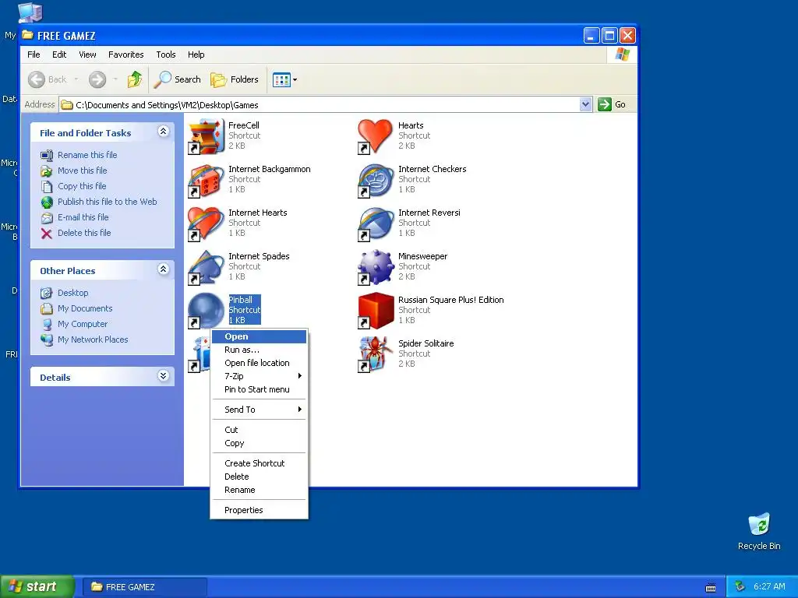Select the Spider Solitaire icon
This screenshot has height=598, width=798.
coord(376,354)
